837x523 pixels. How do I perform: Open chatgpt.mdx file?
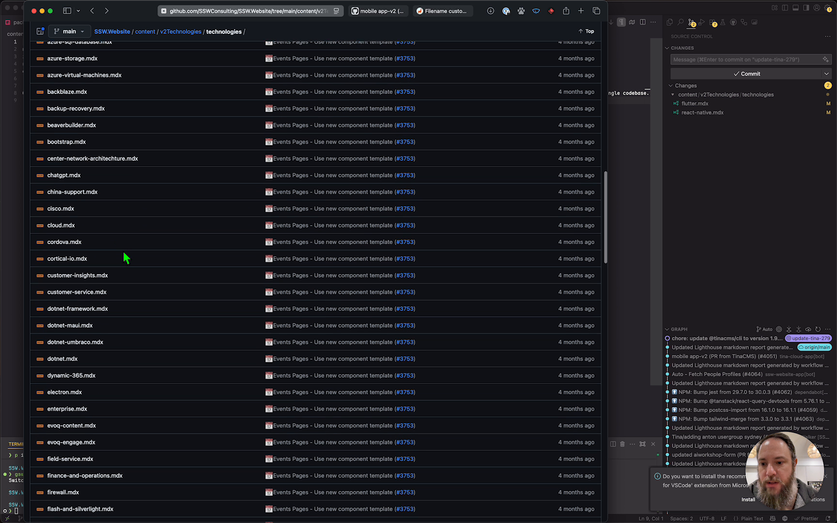click(x=64, y=175)
